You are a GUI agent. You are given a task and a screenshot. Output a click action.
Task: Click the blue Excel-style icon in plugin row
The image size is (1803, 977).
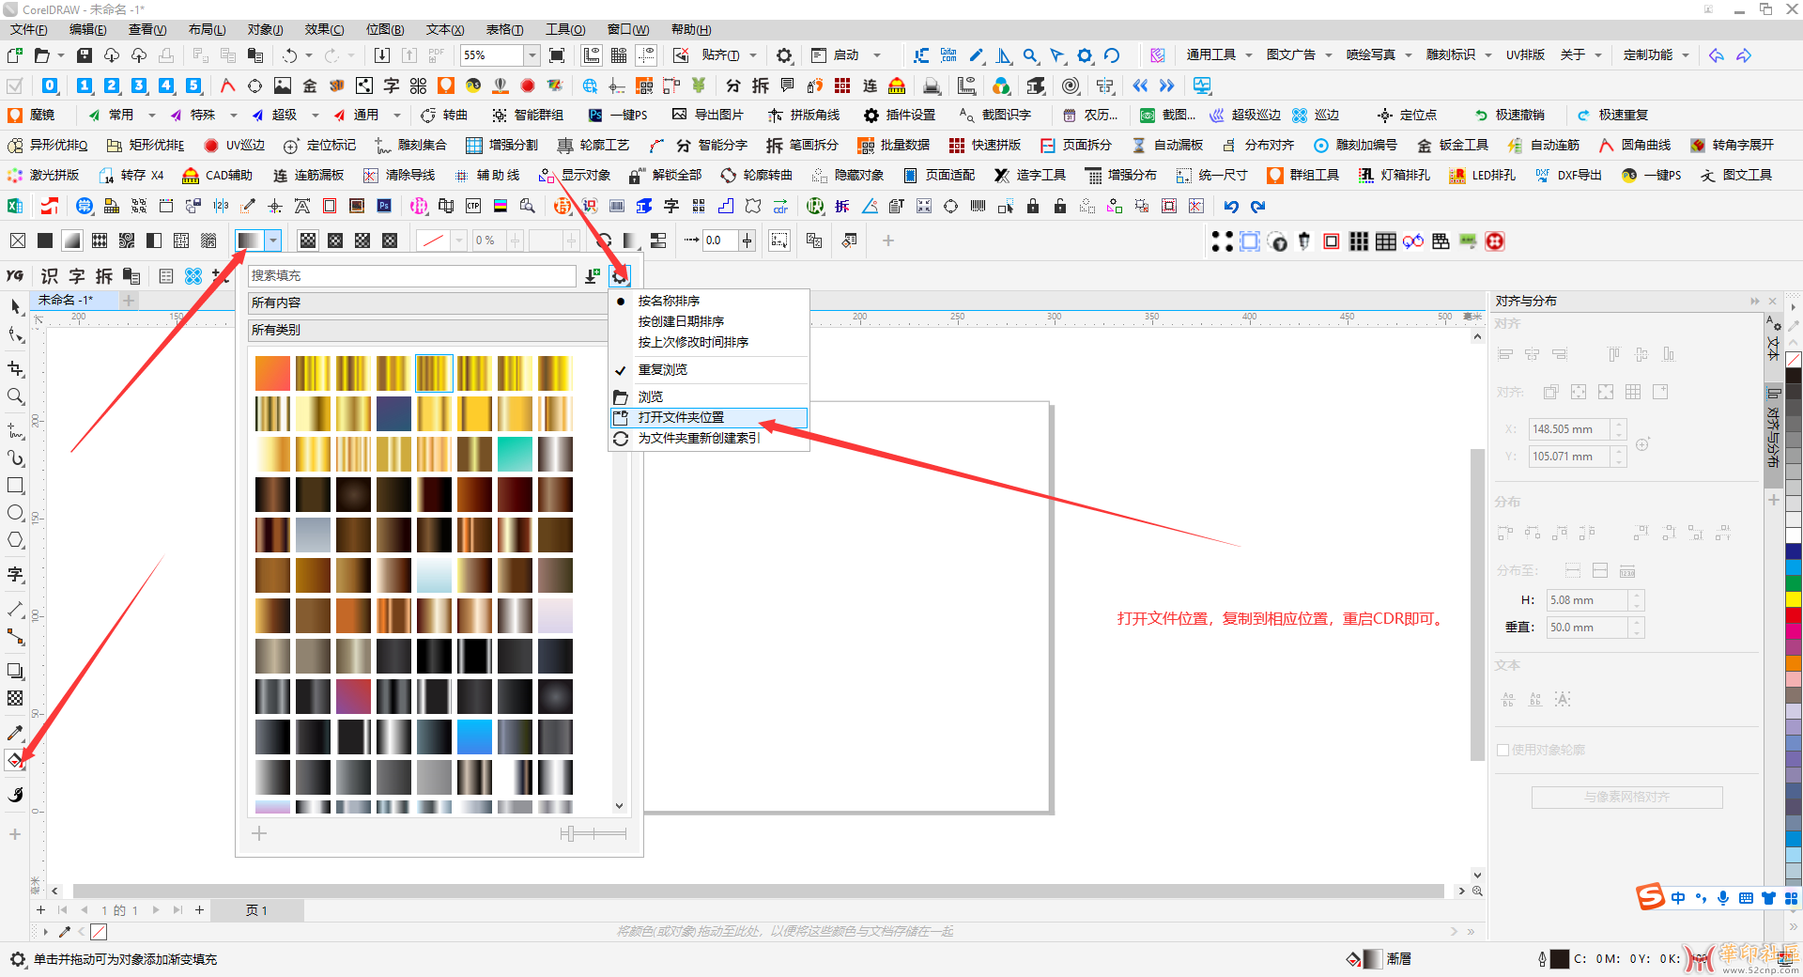click(15, 206)
